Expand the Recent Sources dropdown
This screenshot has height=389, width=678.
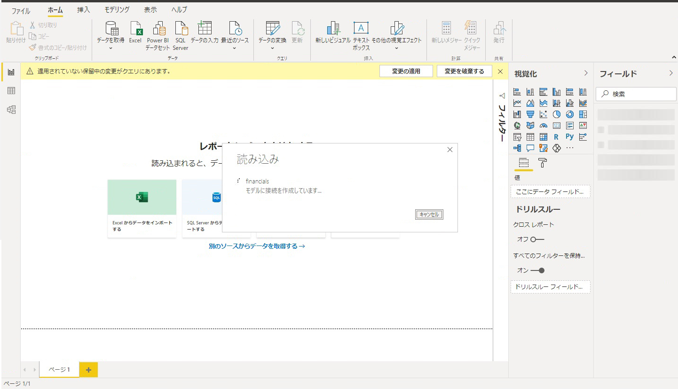click(235, 48)
